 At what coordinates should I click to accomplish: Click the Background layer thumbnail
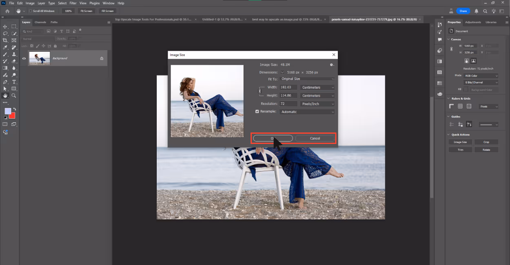point(40,58)
